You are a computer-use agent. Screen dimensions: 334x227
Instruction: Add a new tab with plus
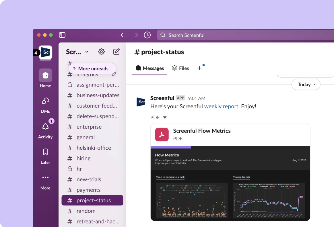(199, 68)
